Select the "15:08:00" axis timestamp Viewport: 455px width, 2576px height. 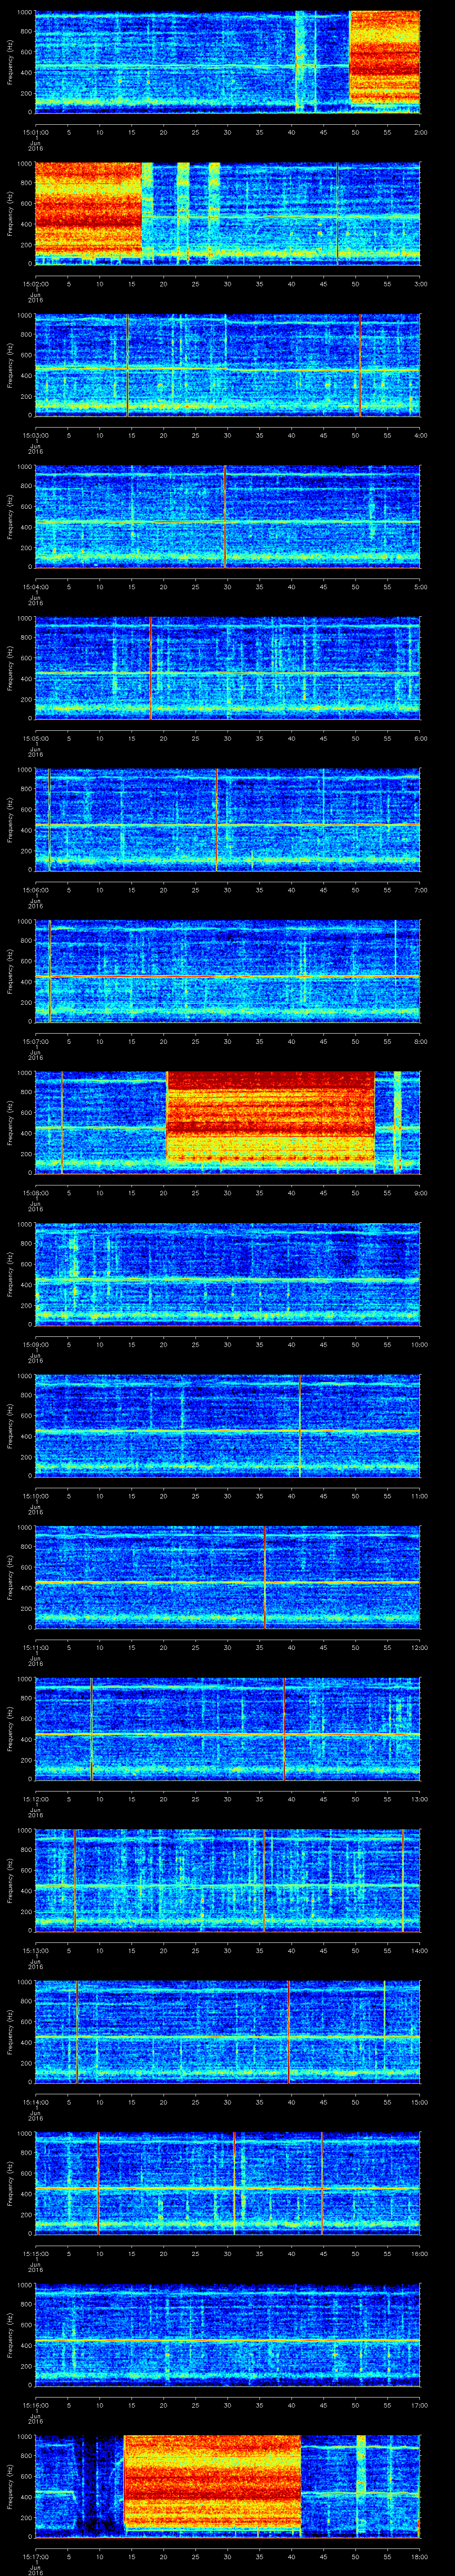coord(36,1193)
